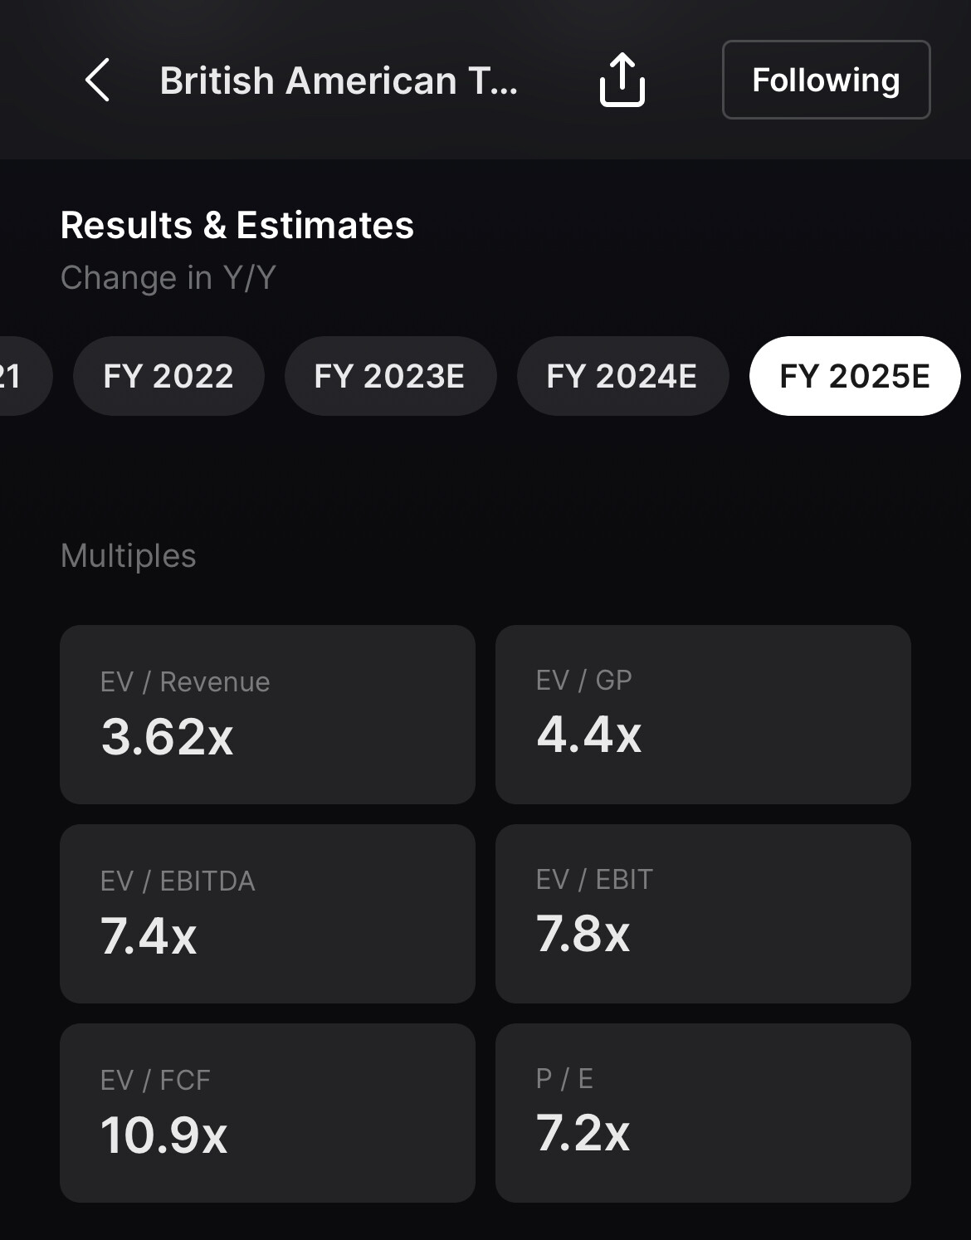Open the EV / FCF card
This screenshot has height=1240, width=971.
267,1112
